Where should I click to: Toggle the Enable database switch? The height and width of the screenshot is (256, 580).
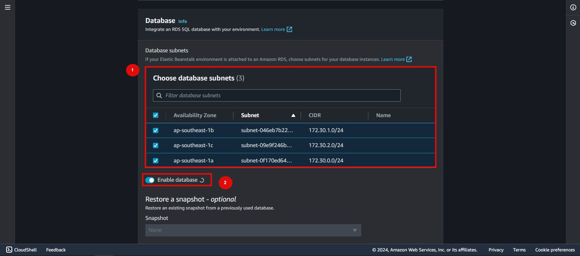[150, 180]
